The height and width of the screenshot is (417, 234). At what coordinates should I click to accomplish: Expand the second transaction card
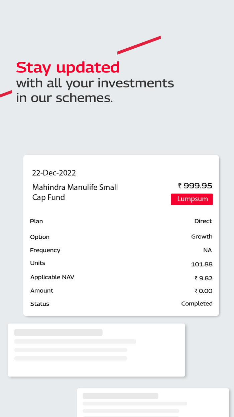(x=97, y=350)
